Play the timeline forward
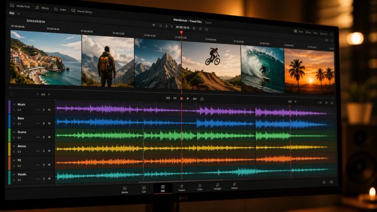 (188, 98)
